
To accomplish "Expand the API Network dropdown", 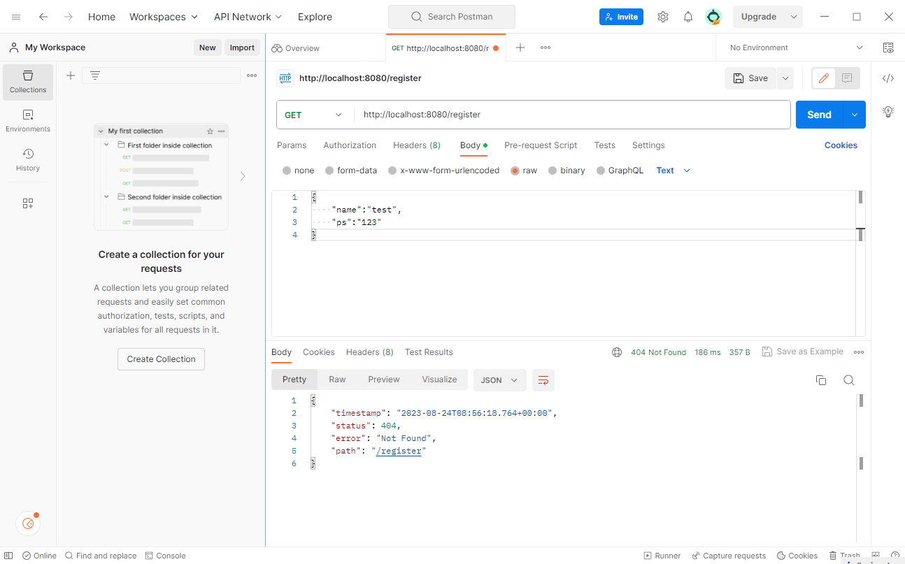I will (248, 17).
